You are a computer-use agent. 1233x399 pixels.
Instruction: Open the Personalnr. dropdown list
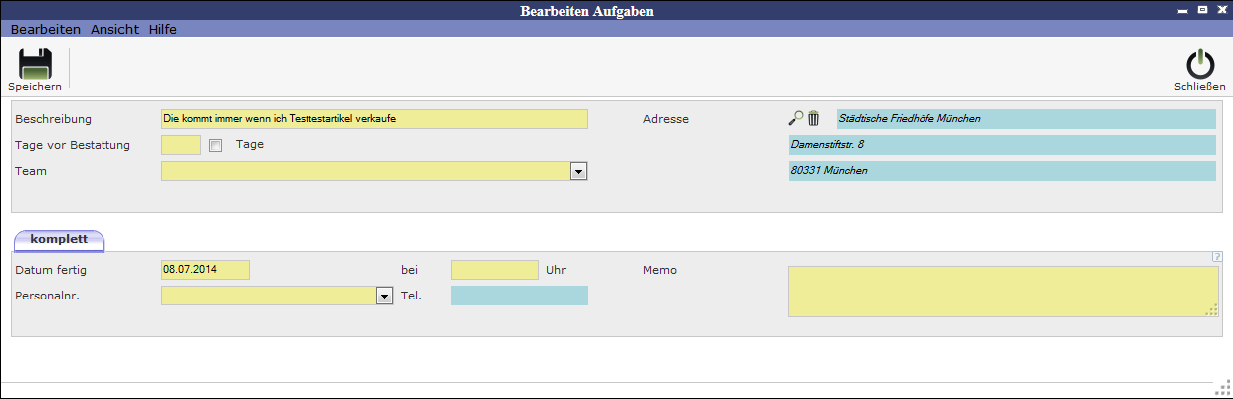(x=383, y=296)
